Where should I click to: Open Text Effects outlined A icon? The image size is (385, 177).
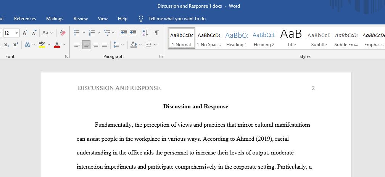27,45
